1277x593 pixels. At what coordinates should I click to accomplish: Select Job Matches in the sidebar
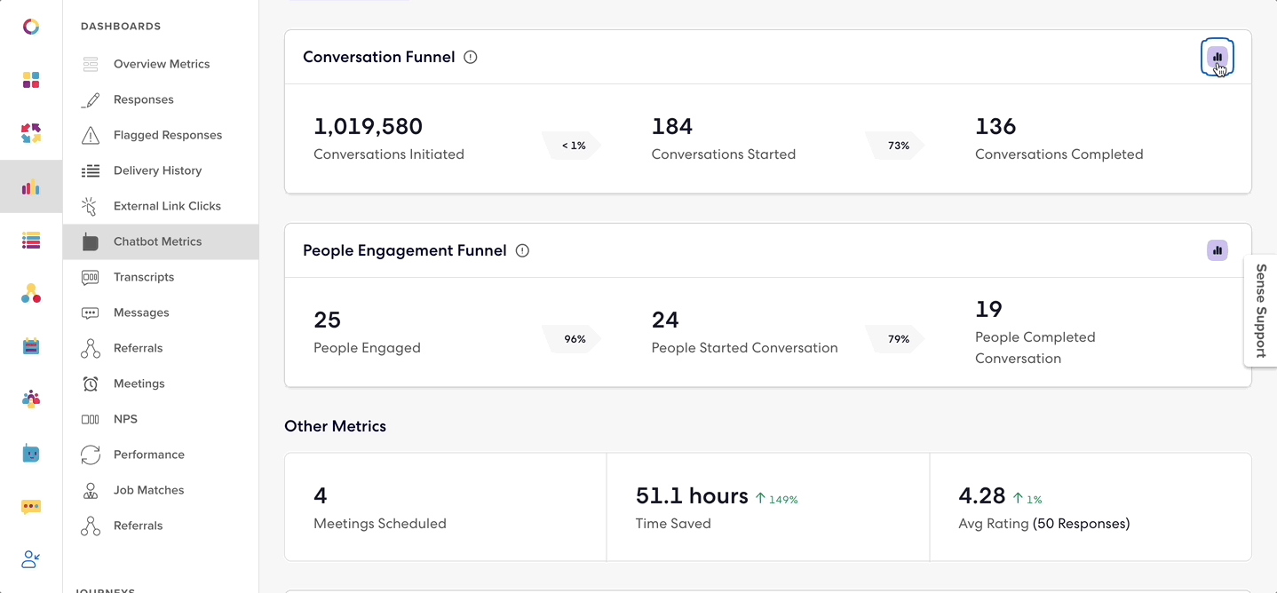[147, 489]
